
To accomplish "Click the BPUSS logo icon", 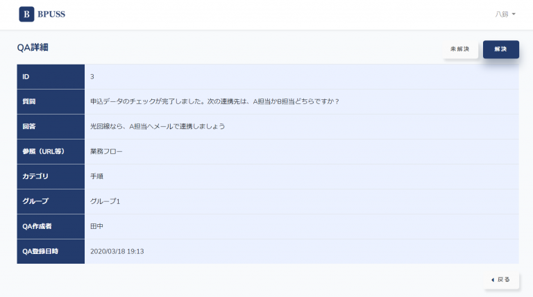I will [26, 14].
